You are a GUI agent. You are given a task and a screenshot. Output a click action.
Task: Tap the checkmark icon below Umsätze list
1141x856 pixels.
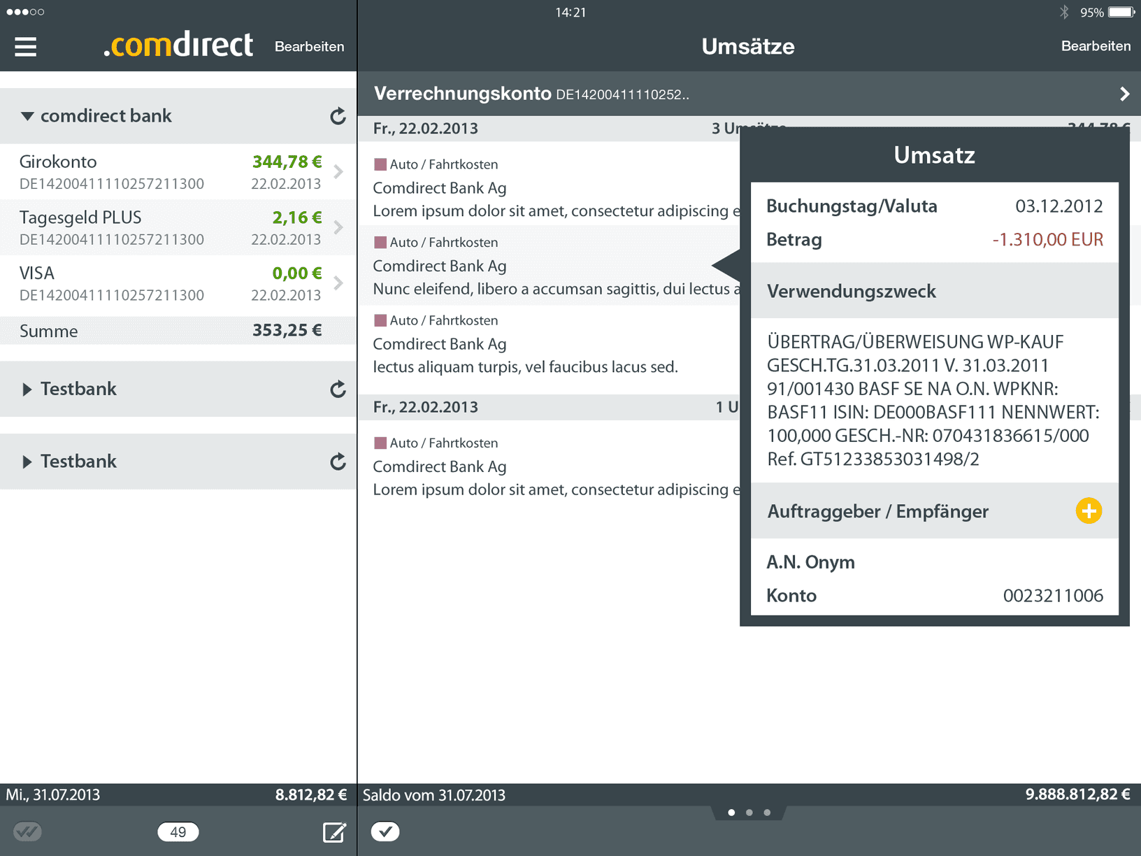coord(385,832)
